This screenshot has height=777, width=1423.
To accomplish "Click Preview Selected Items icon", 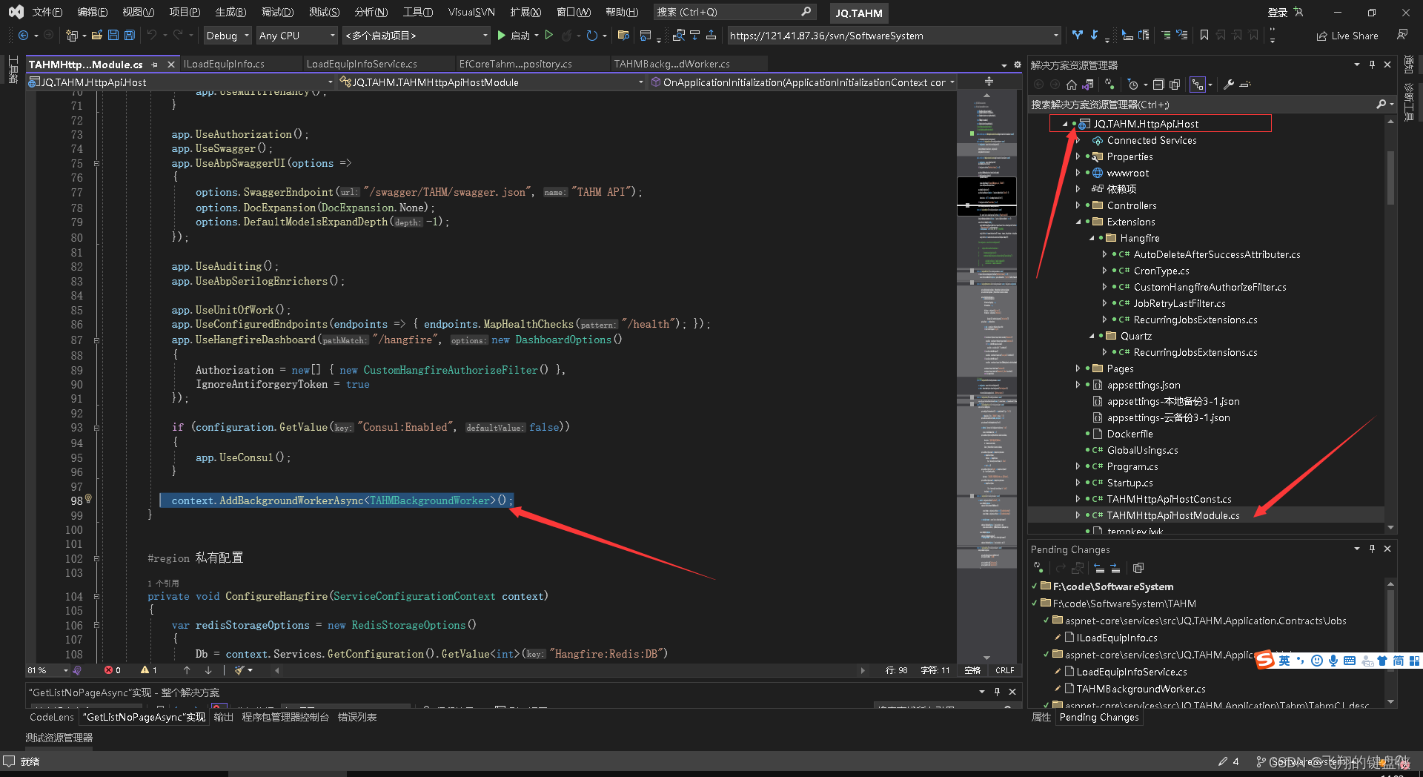I will pyautogui.click(x=1245, y=85).
